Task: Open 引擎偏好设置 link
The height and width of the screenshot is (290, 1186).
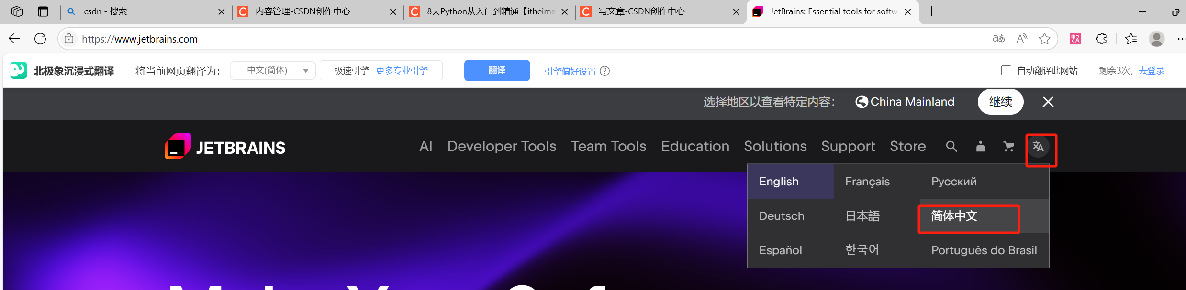Action: coord(570,71)
